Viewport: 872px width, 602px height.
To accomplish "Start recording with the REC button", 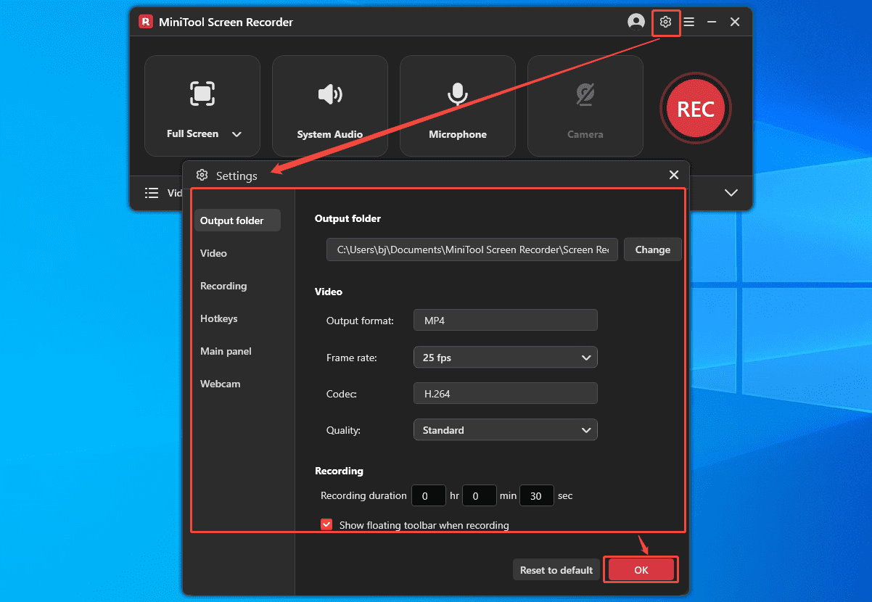I will click(x=696, y=109).
